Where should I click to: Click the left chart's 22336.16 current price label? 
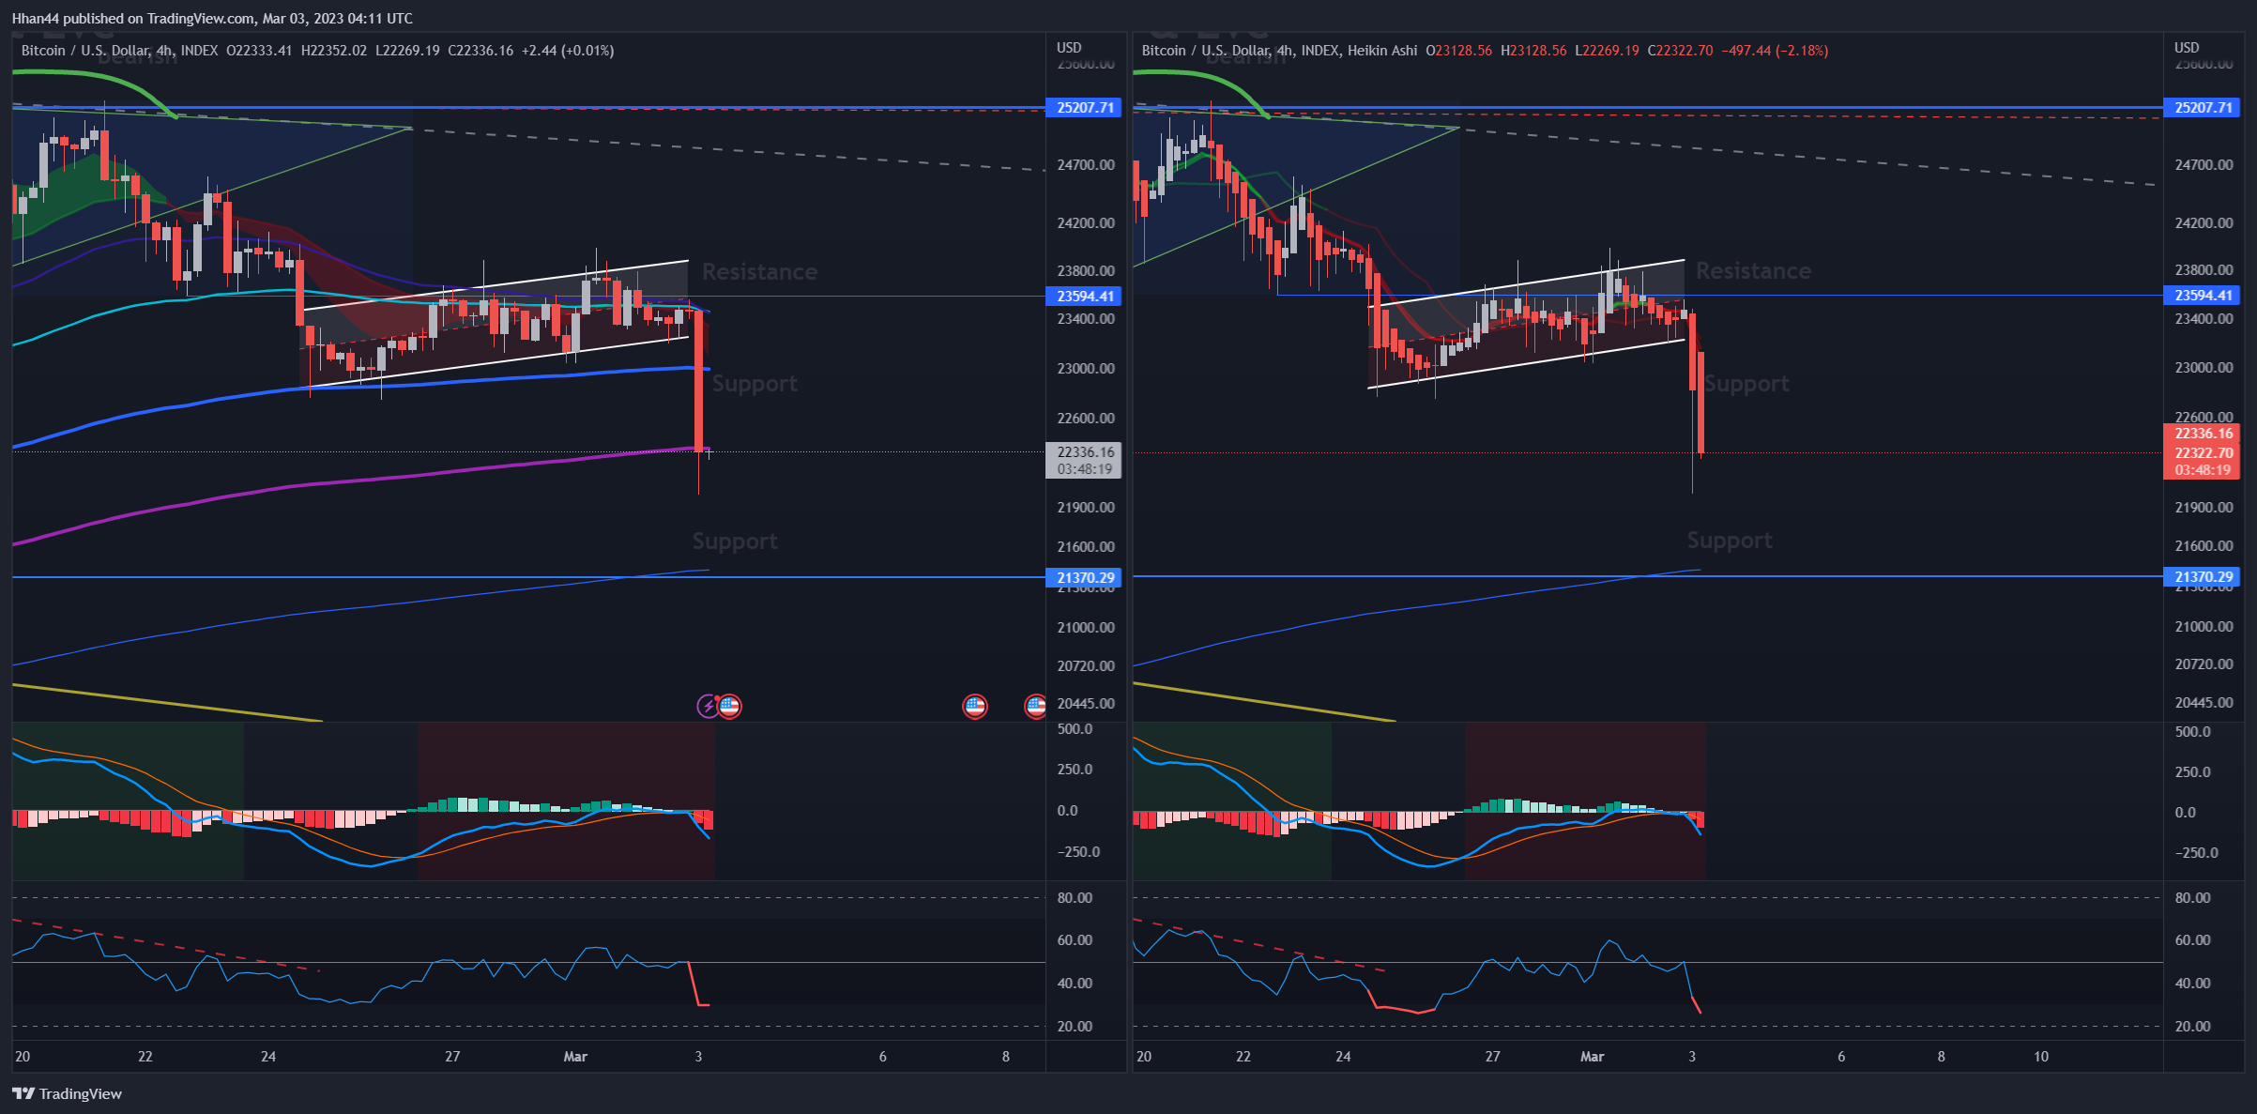1085,451
